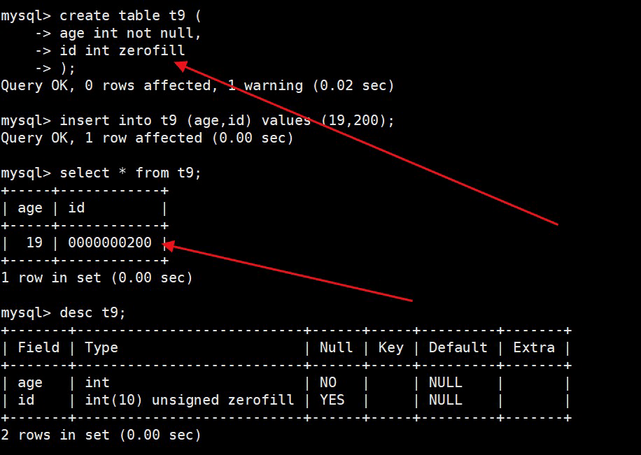Click the 'desc t9;' command
This screenshot has width=641, height=455.
click(x=93, y=312)
